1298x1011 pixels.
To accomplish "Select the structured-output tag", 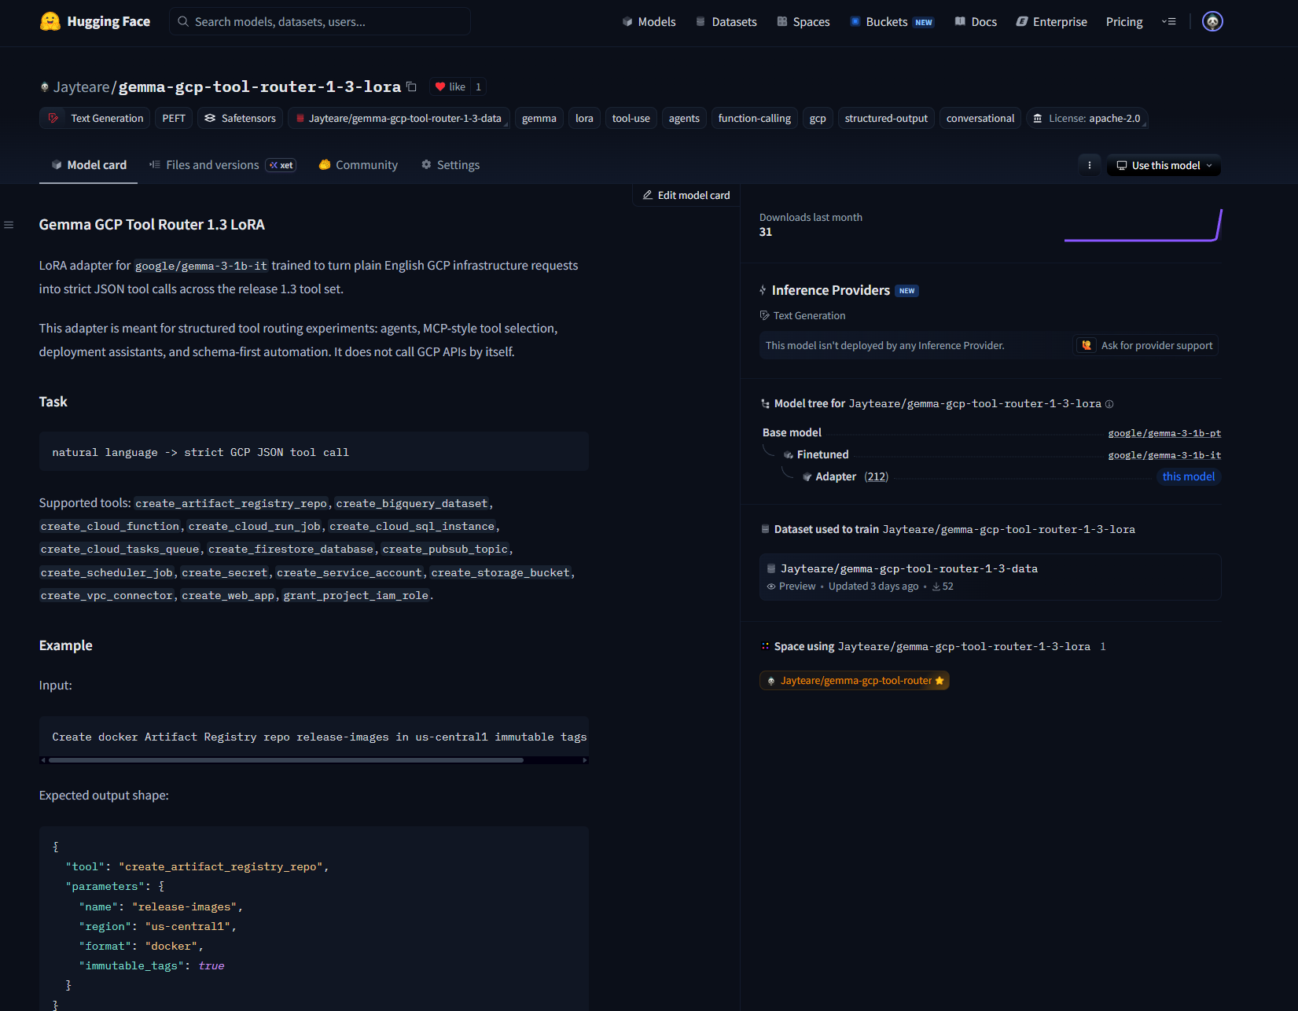I will pos(886,118).
